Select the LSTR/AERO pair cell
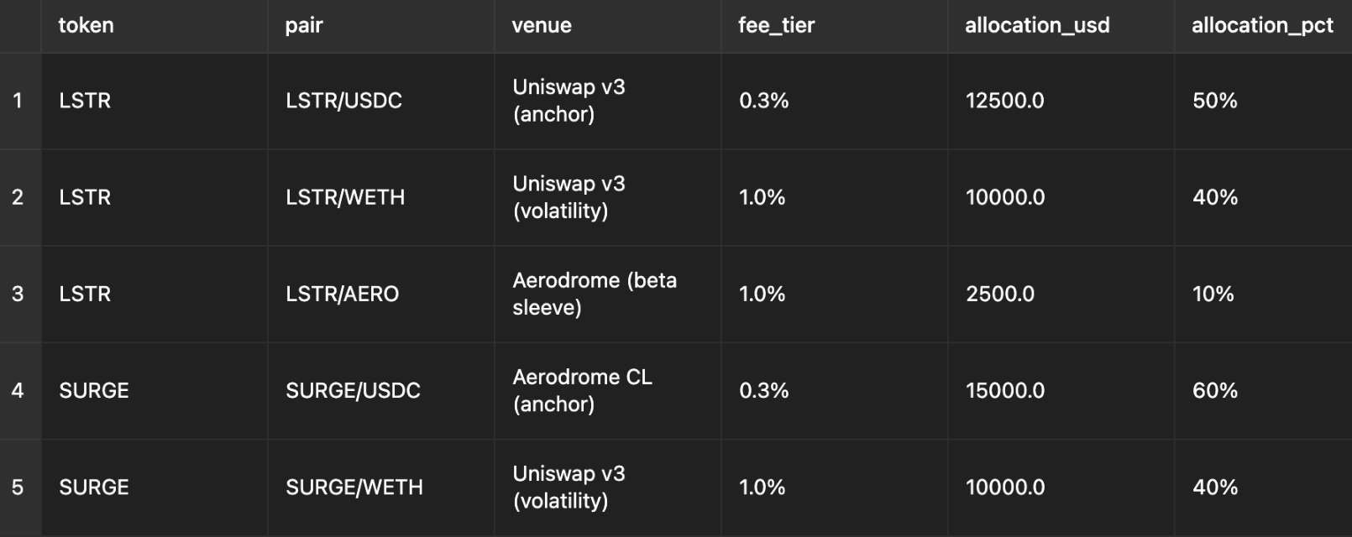 point(342,294)
